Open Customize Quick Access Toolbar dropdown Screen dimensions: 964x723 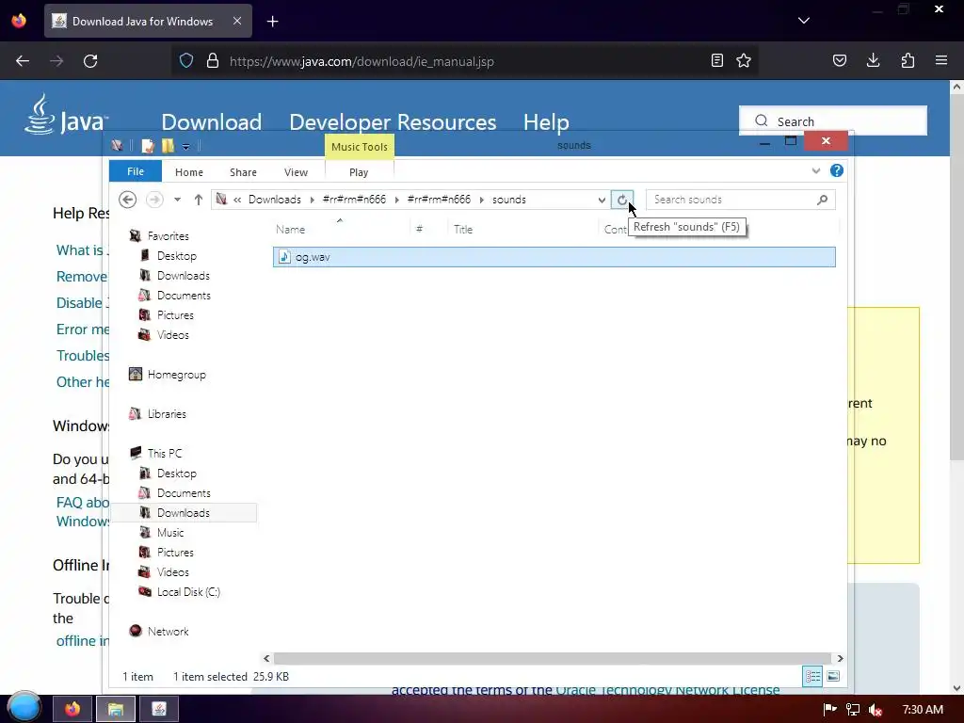point(185,146)
